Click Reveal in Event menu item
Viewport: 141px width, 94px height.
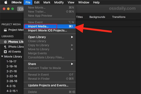50,75
